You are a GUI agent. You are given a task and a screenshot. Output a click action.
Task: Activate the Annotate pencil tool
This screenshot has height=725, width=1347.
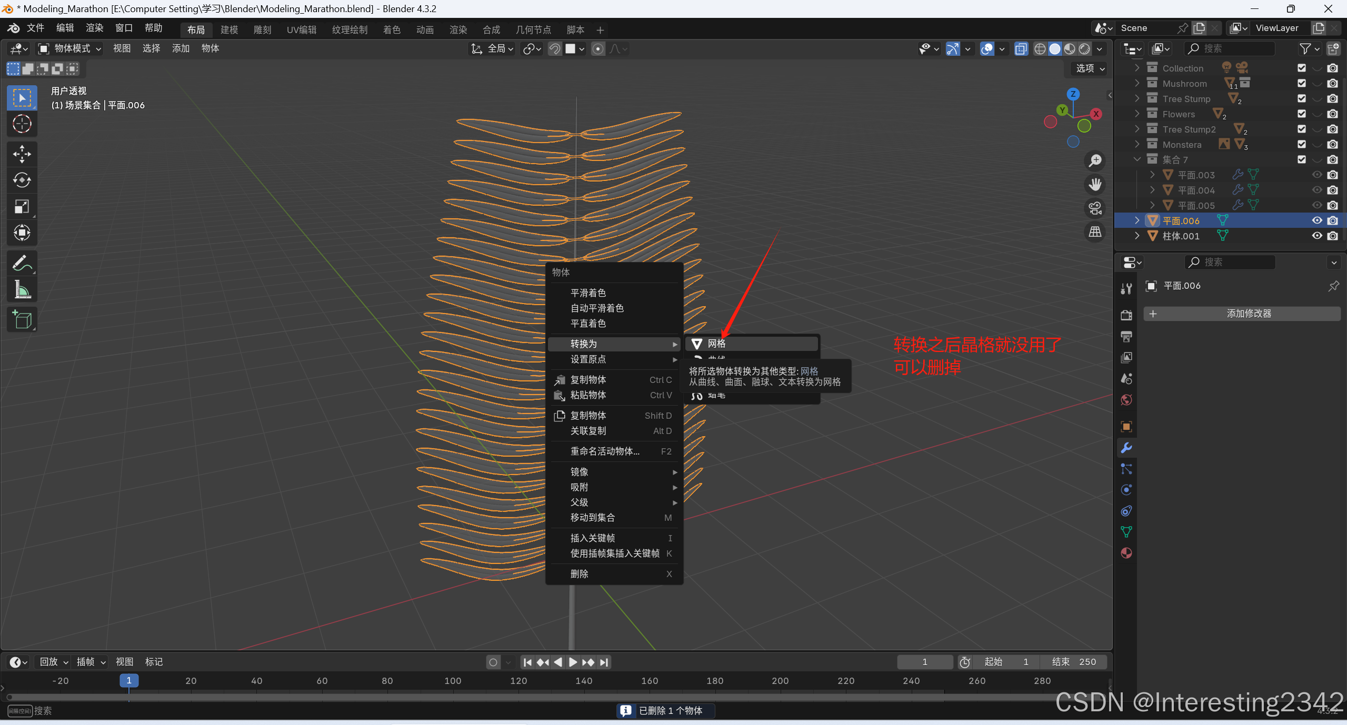point(22,263)
